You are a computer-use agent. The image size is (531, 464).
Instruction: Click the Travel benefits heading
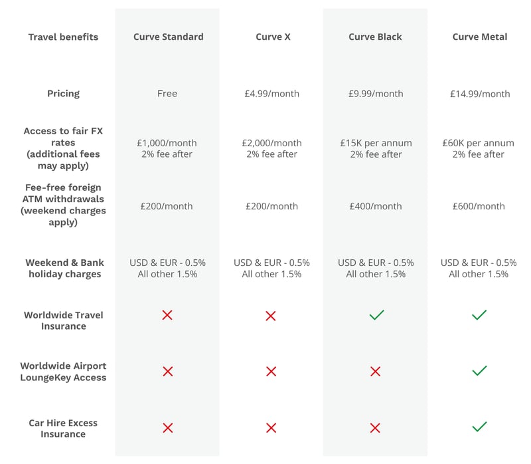(x=63, y=37)
